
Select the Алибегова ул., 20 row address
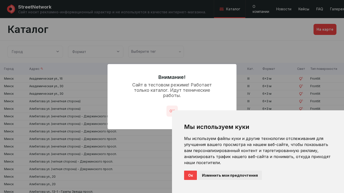pyautogui.click(x=42, y=177)
